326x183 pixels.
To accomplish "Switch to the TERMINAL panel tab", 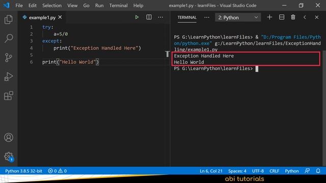I will tap(187, 17).
